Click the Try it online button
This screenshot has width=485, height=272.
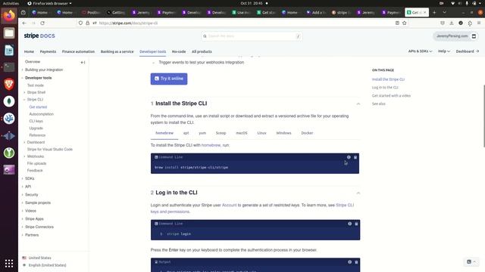169,79
